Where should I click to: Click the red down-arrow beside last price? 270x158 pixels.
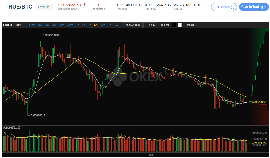pos(85,5)
